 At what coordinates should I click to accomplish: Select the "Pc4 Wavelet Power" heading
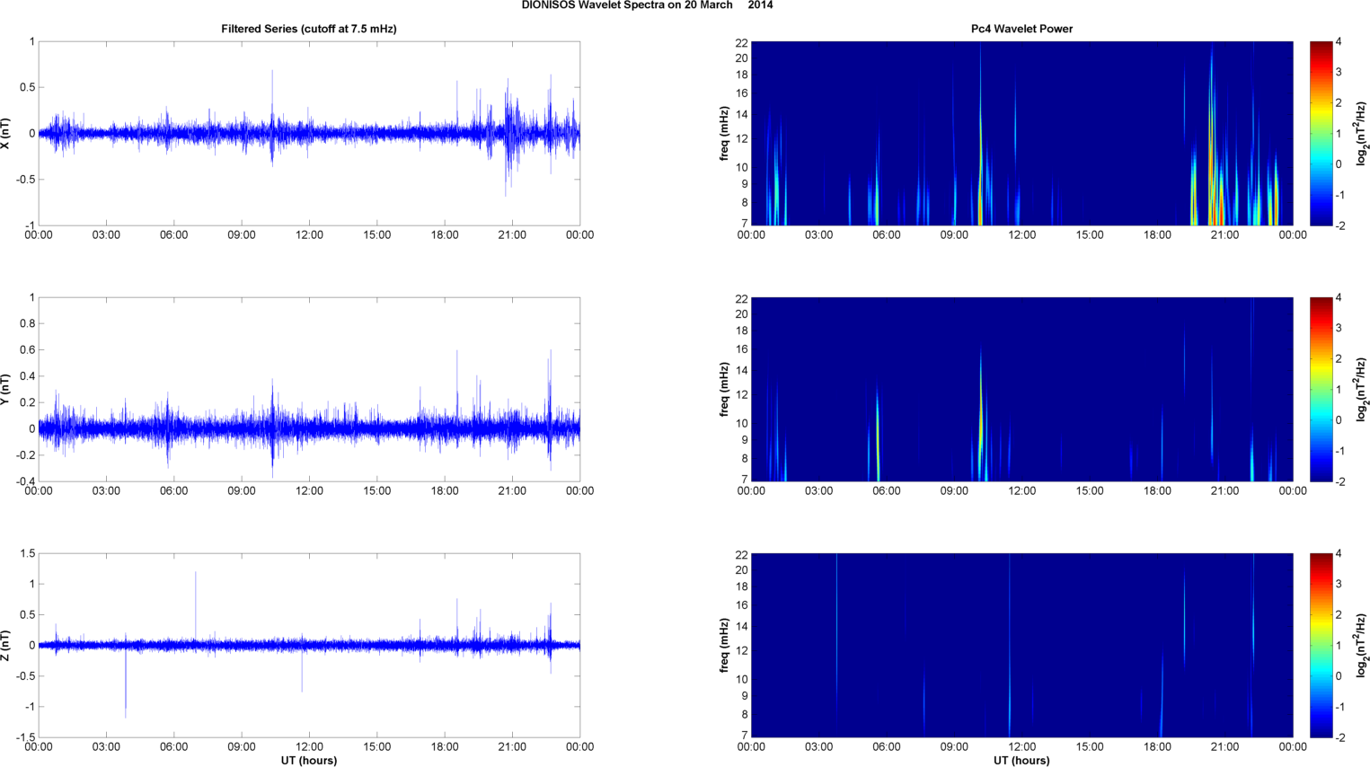point(1021,29)
